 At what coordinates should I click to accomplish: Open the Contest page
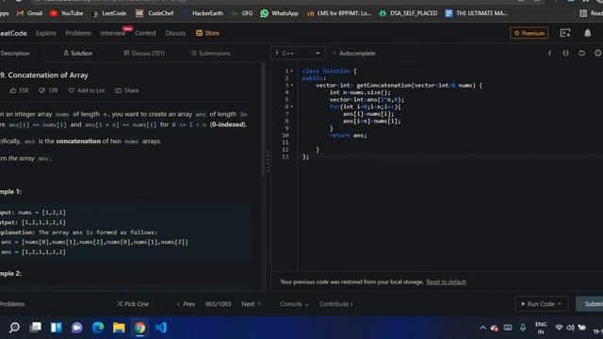coord(145,33)
